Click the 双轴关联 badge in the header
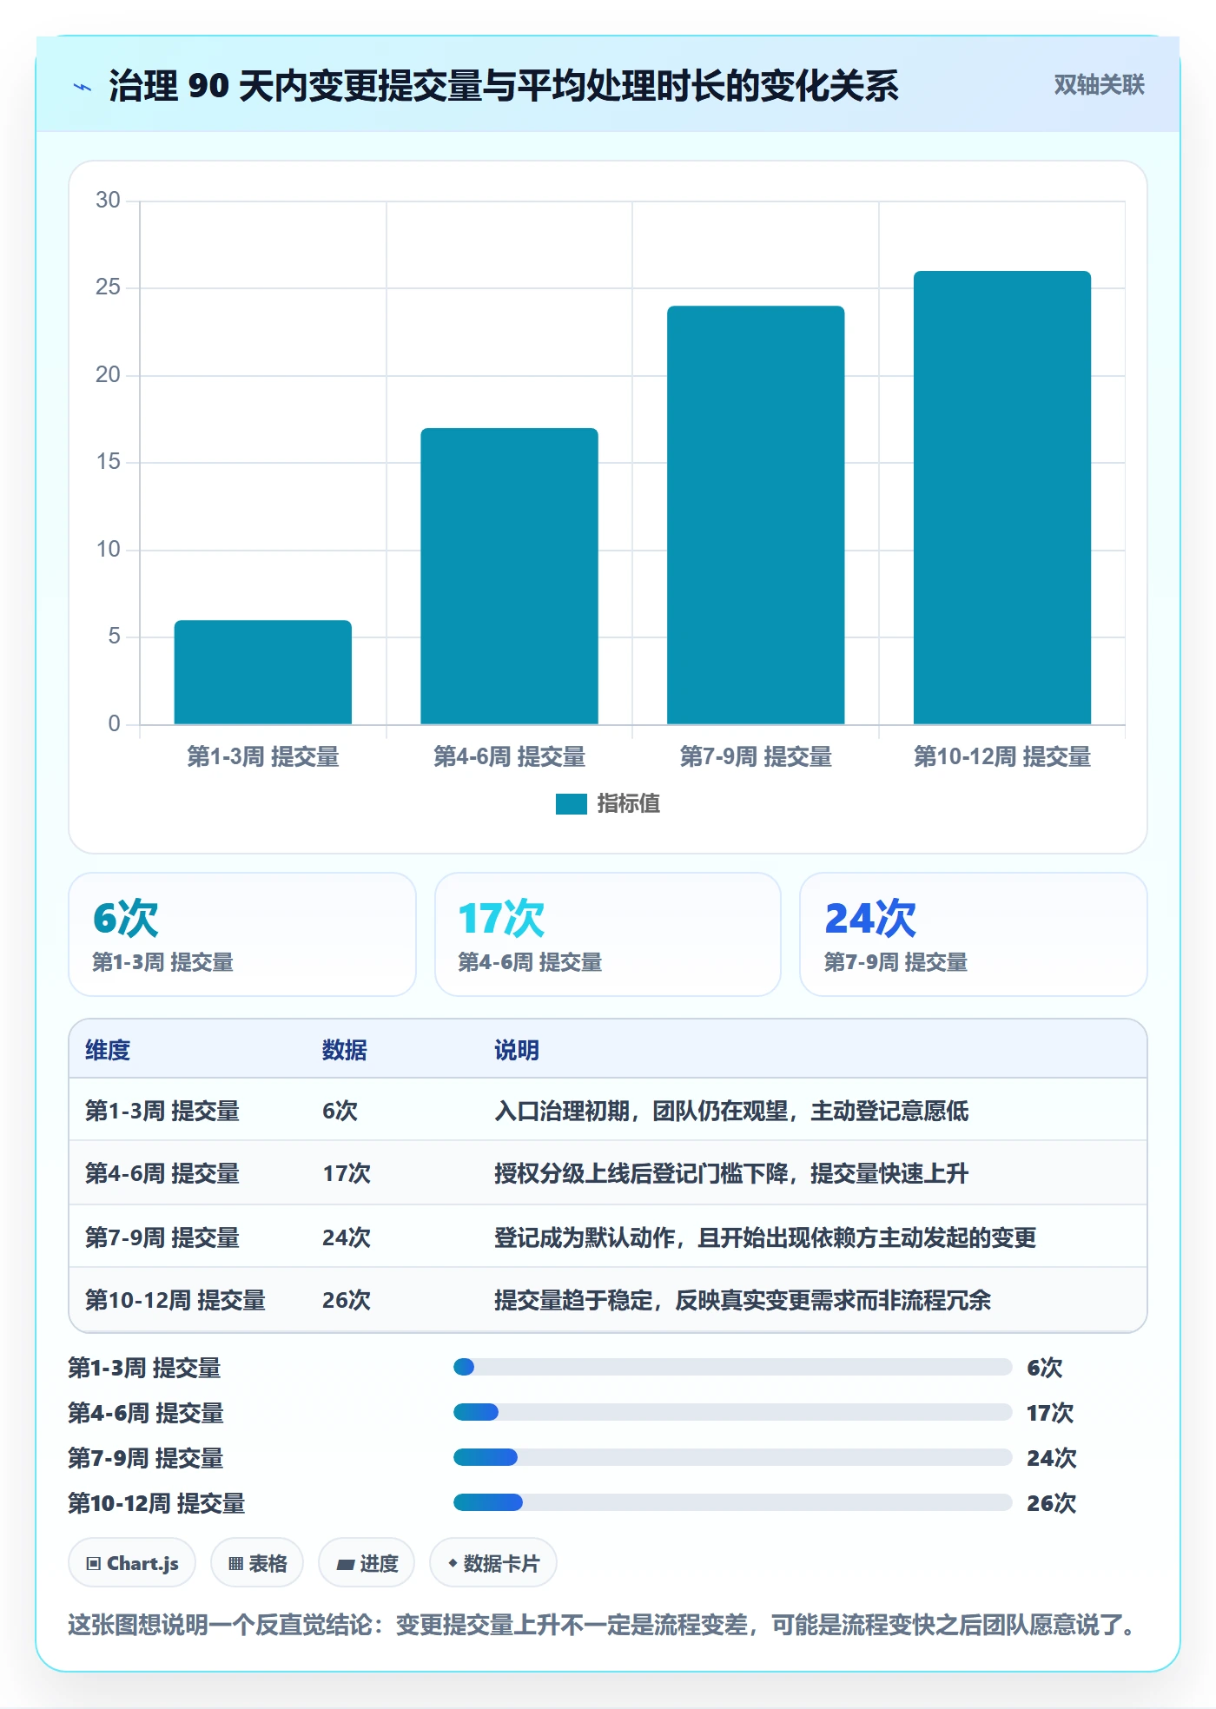Screen dimensions: 1216x1709 1099,85
